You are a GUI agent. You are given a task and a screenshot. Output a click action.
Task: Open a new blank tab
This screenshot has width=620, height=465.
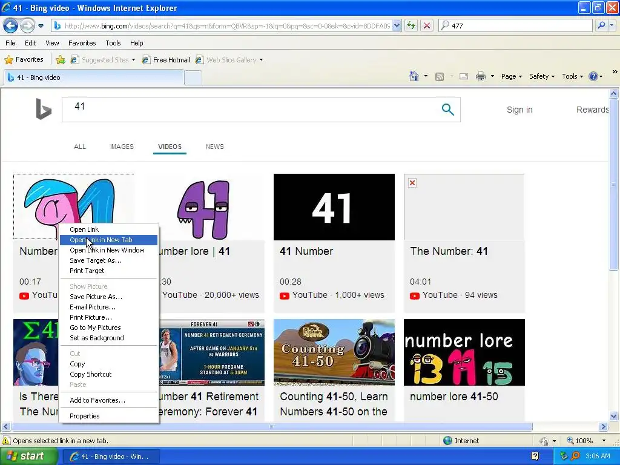[x=193, y=77]
